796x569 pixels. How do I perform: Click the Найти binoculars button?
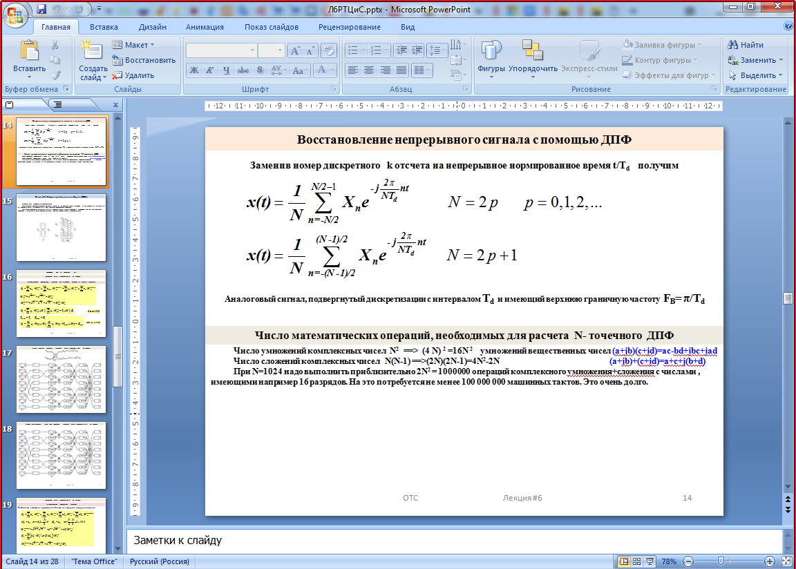[x=746, y=45]
